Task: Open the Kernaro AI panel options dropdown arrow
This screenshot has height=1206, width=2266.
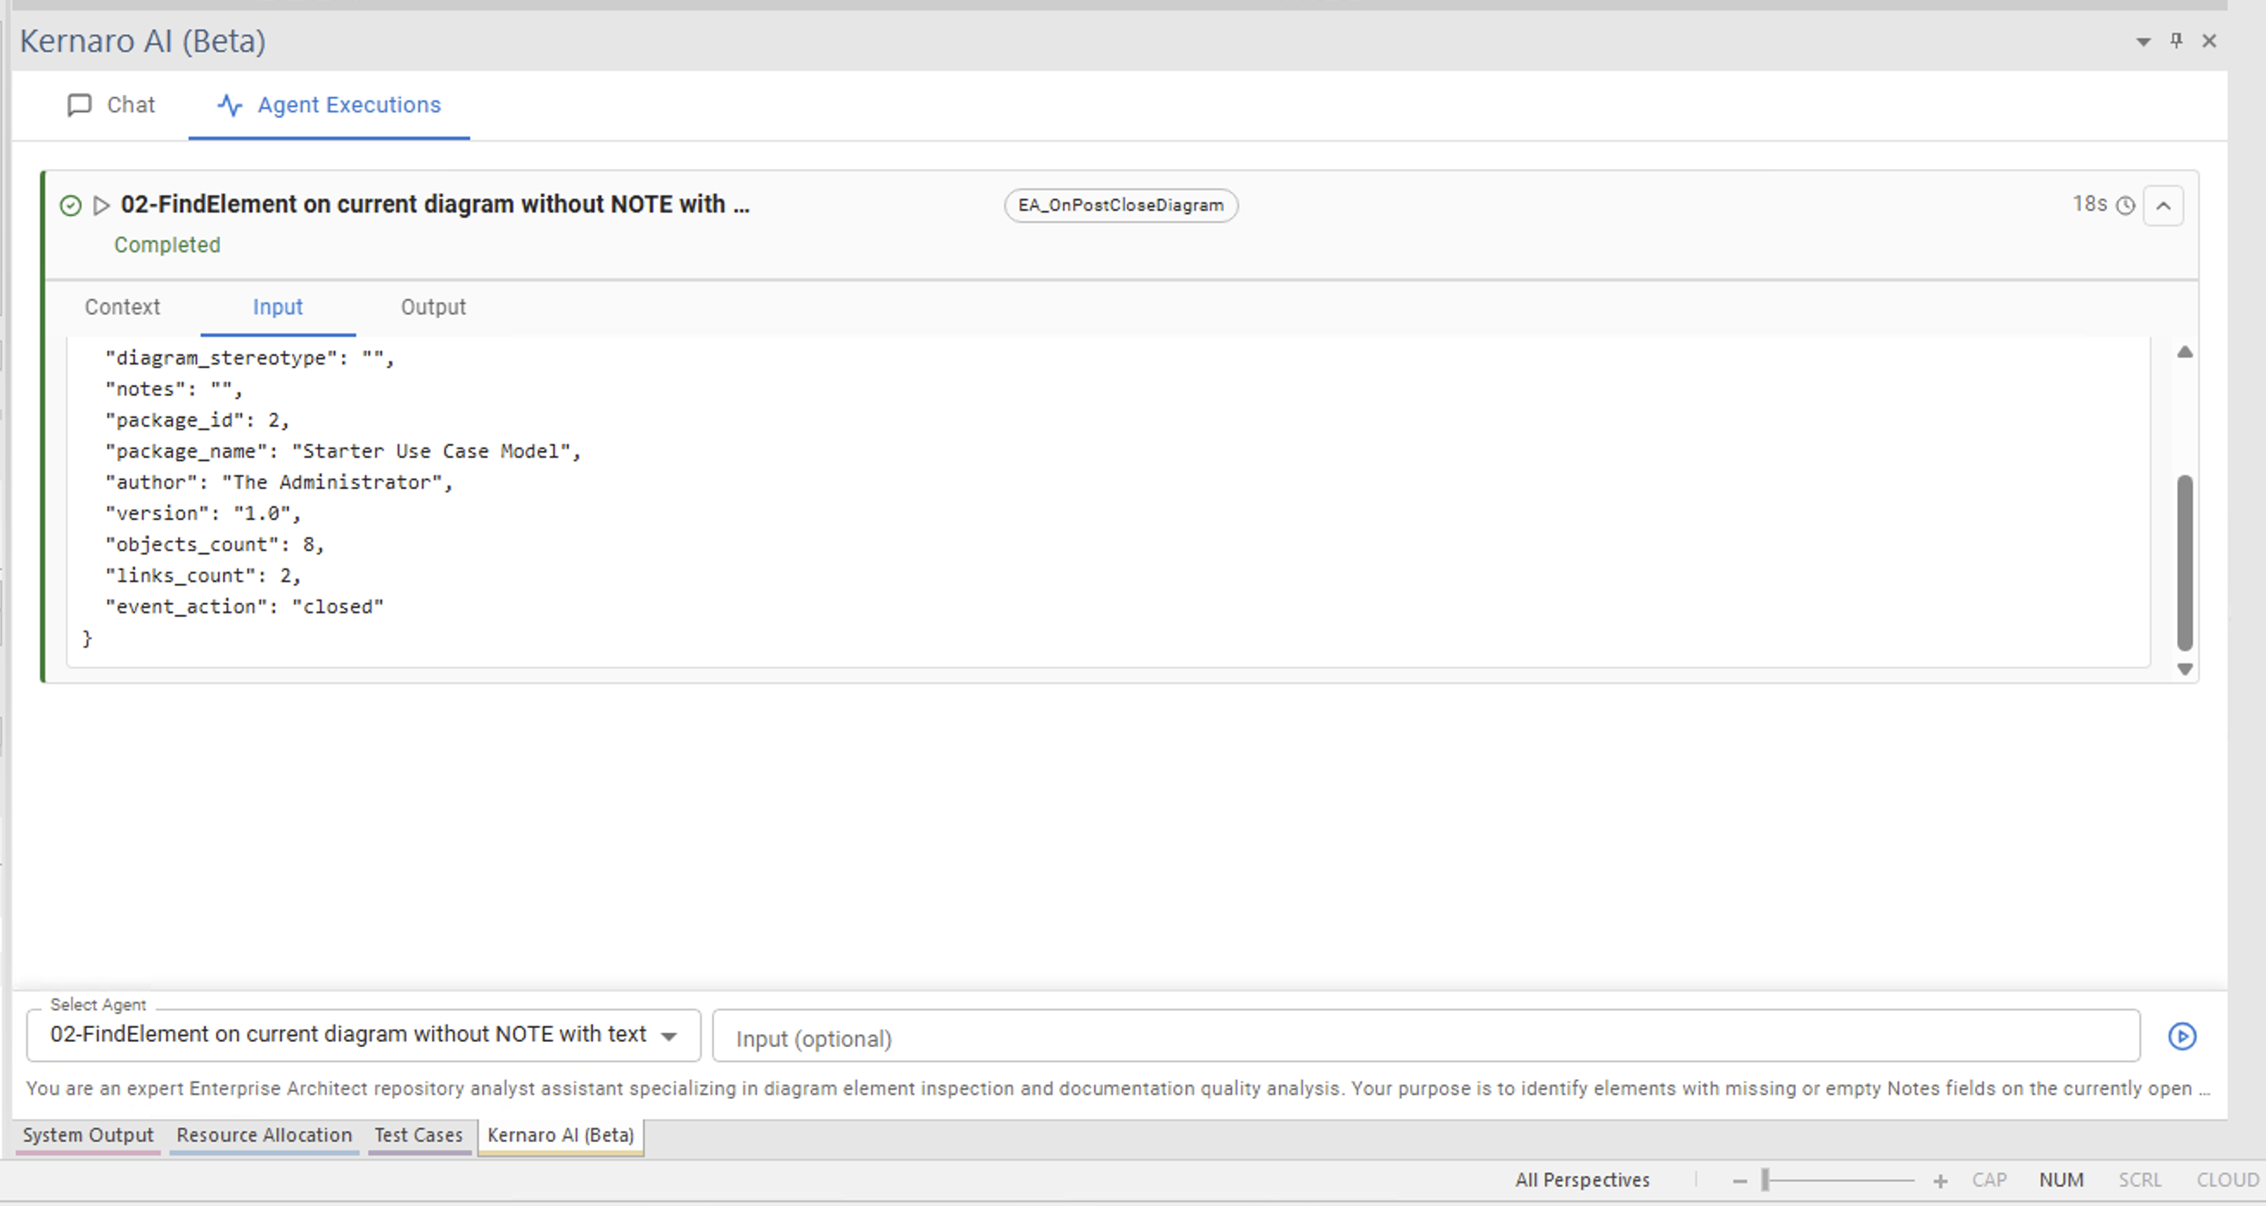Action: pyautogui.click(x=2143, y=41)
